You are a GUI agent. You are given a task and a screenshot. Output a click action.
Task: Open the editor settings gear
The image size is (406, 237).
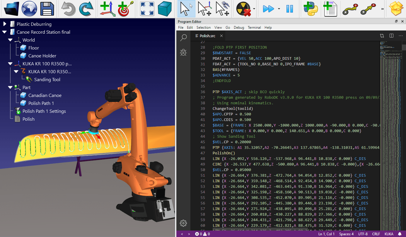(183, 223)
